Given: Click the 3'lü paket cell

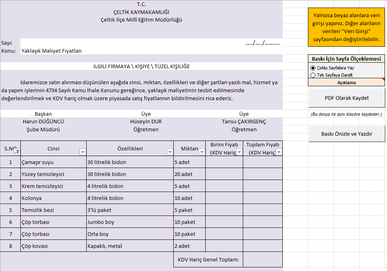Looking at the screenshot, I should (130, 210).
